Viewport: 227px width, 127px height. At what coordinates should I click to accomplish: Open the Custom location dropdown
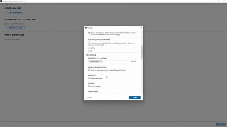[95, 62]
